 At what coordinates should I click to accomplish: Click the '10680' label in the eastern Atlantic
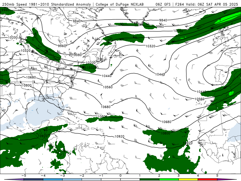click(x=167, y=122)
